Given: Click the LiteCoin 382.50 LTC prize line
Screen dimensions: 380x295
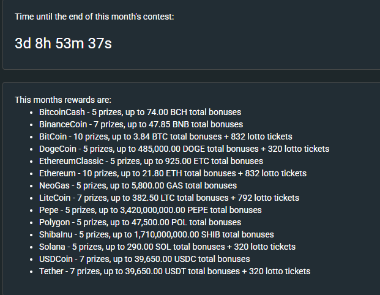Looking at the screenshot, I should point(169,198).
